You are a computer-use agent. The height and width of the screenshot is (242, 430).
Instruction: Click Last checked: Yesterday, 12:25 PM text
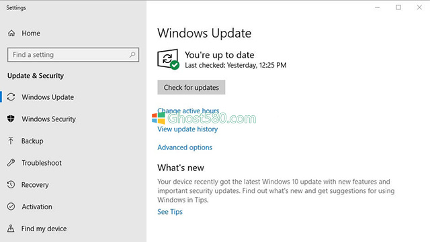236,65
